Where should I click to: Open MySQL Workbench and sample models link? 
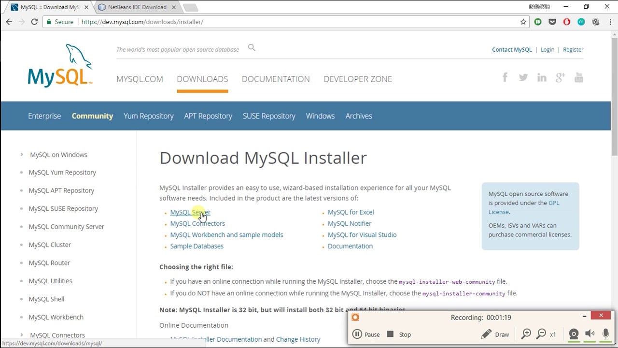[x=226, y=235]
